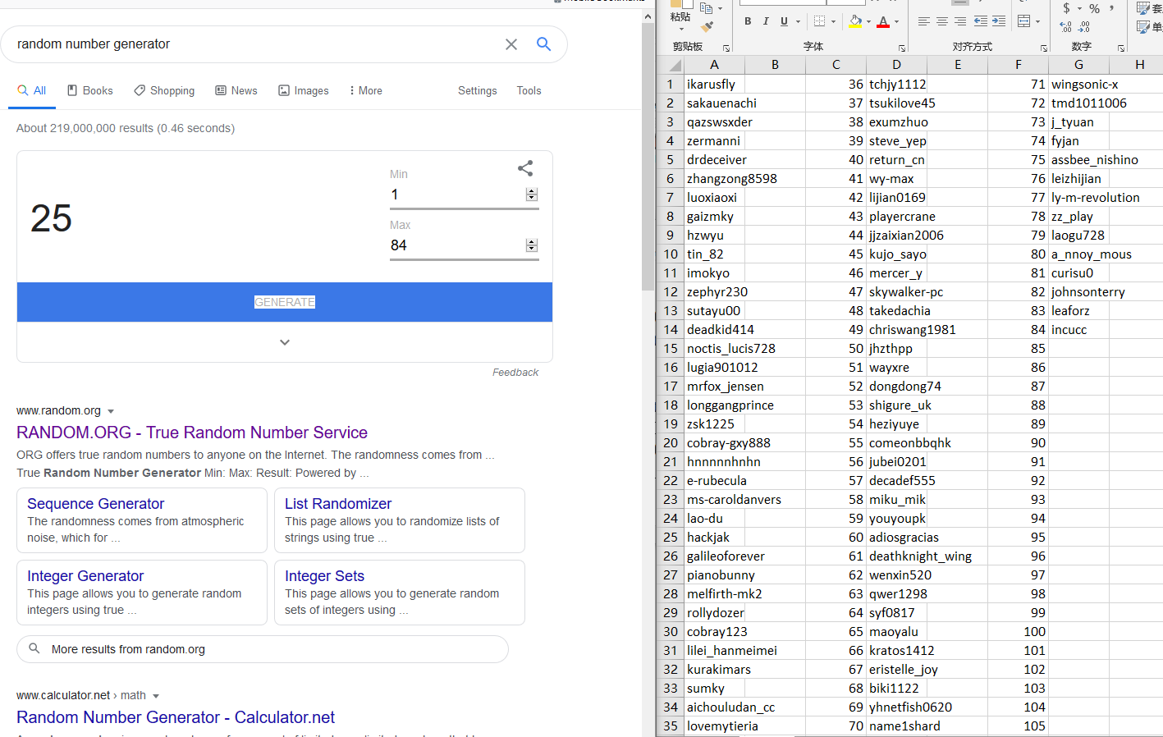The image size is (1163, 737).
Task: Open the calculator.net result dropdown arrow
Action: [x=156, y=696]
